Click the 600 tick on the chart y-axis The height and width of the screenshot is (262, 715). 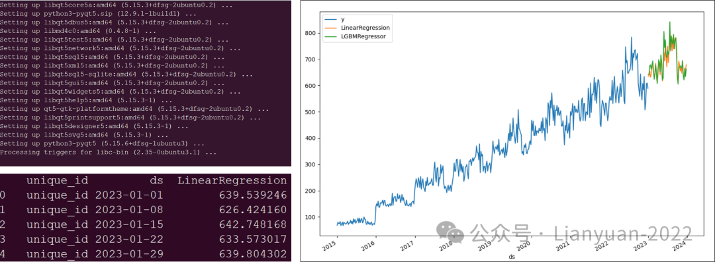310,86
